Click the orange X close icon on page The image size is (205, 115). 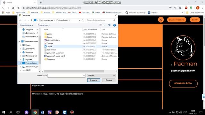click(x=161, y=20)
